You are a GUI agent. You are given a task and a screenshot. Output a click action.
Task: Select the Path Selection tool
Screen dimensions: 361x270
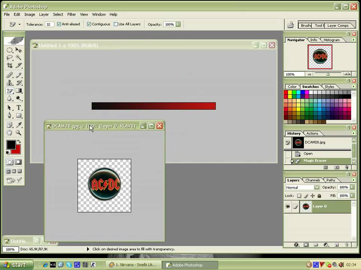(x=9, y=108)
